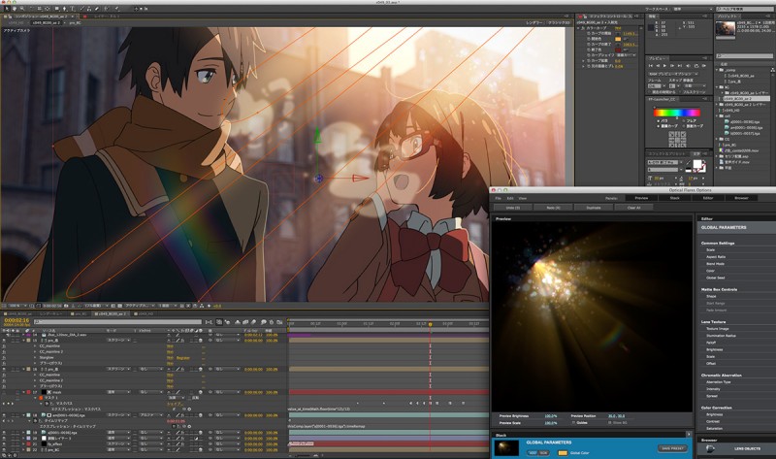
Task: Open blend mode dropdown of layer 15
Action: point(118,341)
